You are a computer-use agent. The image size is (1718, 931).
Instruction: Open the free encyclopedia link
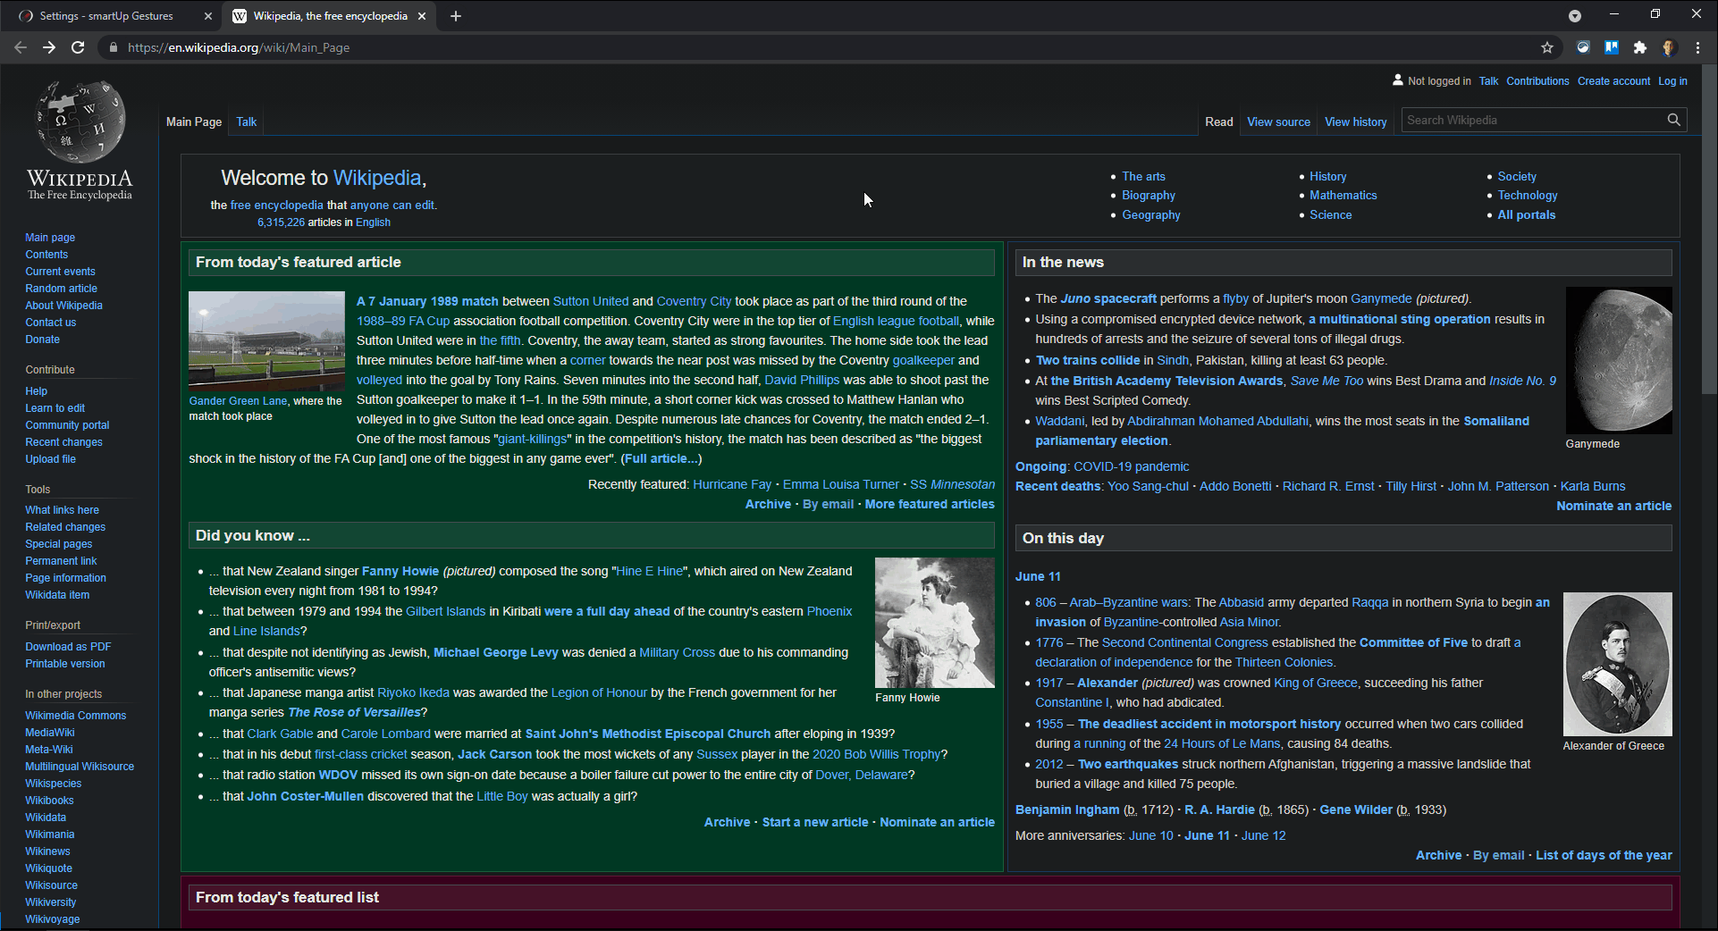[x=277, y=205]
